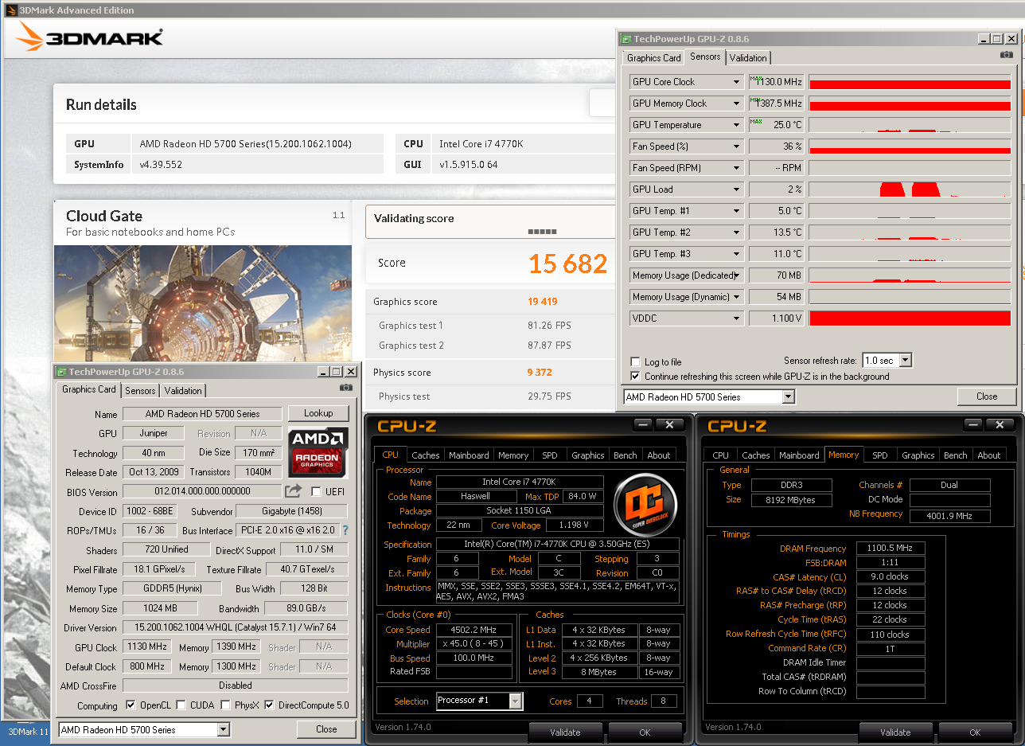Open the Sensor refresh rate dropdown
1025x746 pixels.
905,361
